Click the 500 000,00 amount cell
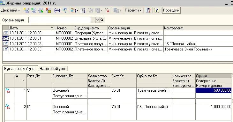Screen dimensions: 233x122 [214, 90]
